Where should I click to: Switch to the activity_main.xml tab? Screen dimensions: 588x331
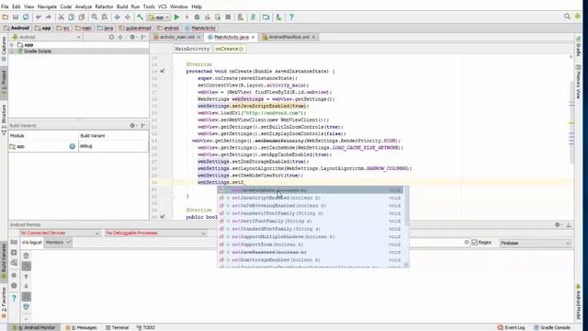176,37
